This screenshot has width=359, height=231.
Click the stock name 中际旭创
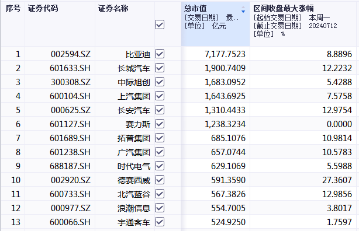click(134, 82)
